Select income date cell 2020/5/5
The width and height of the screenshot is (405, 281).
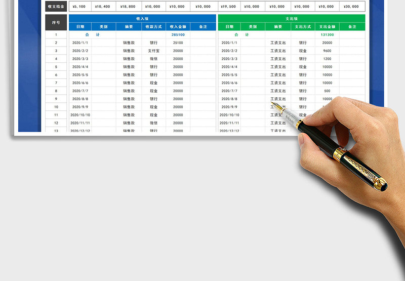click(80, 75)
